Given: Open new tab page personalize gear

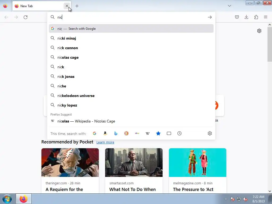Looking at the screenshot, I should [x=259, y=31].
